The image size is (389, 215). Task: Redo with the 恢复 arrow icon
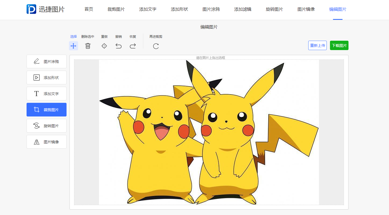point(133,46)
